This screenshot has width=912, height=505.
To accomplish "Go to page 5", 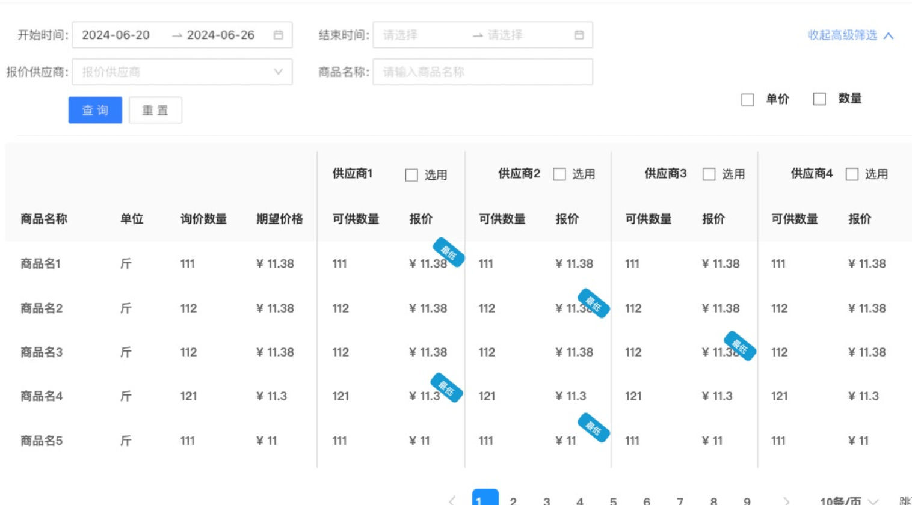I will coord(613,500).
